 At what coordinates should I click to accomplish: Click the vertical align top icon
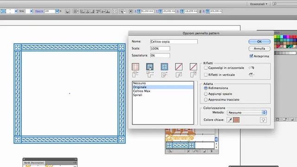tap(98, 11)
